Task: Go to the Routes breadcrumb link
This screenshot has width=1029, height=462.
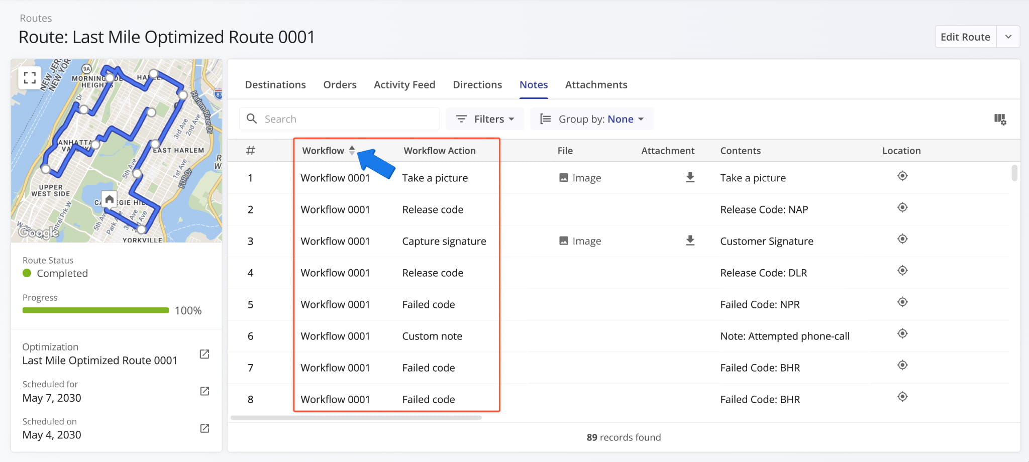Action: coord(36,18)
